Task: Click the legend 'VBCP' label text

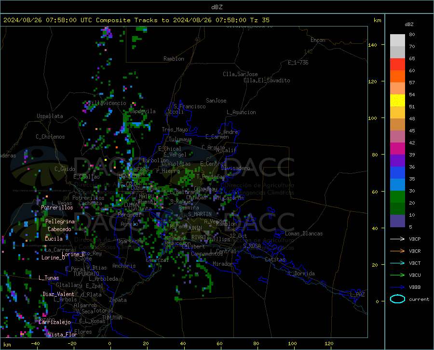Action: (x=415, y=239)
